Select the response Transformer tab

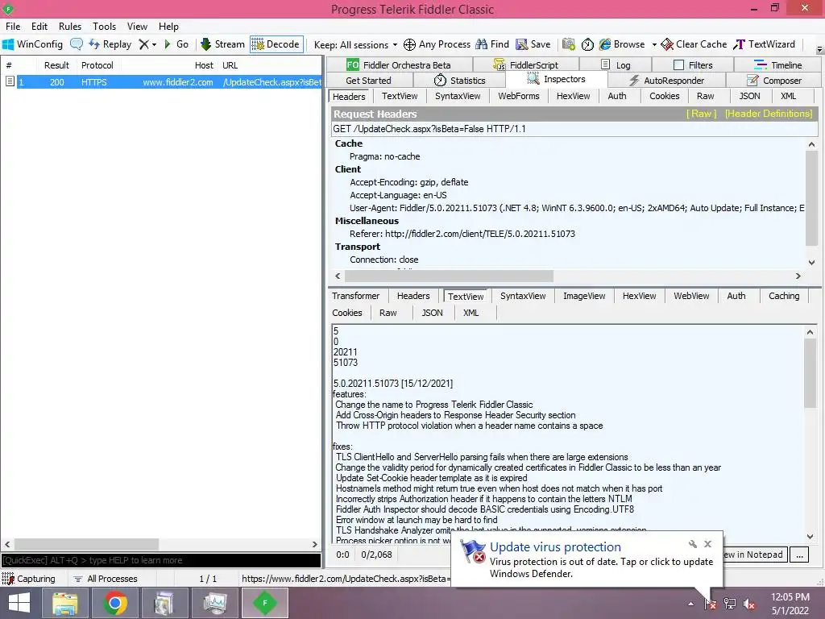coord(355,296)
